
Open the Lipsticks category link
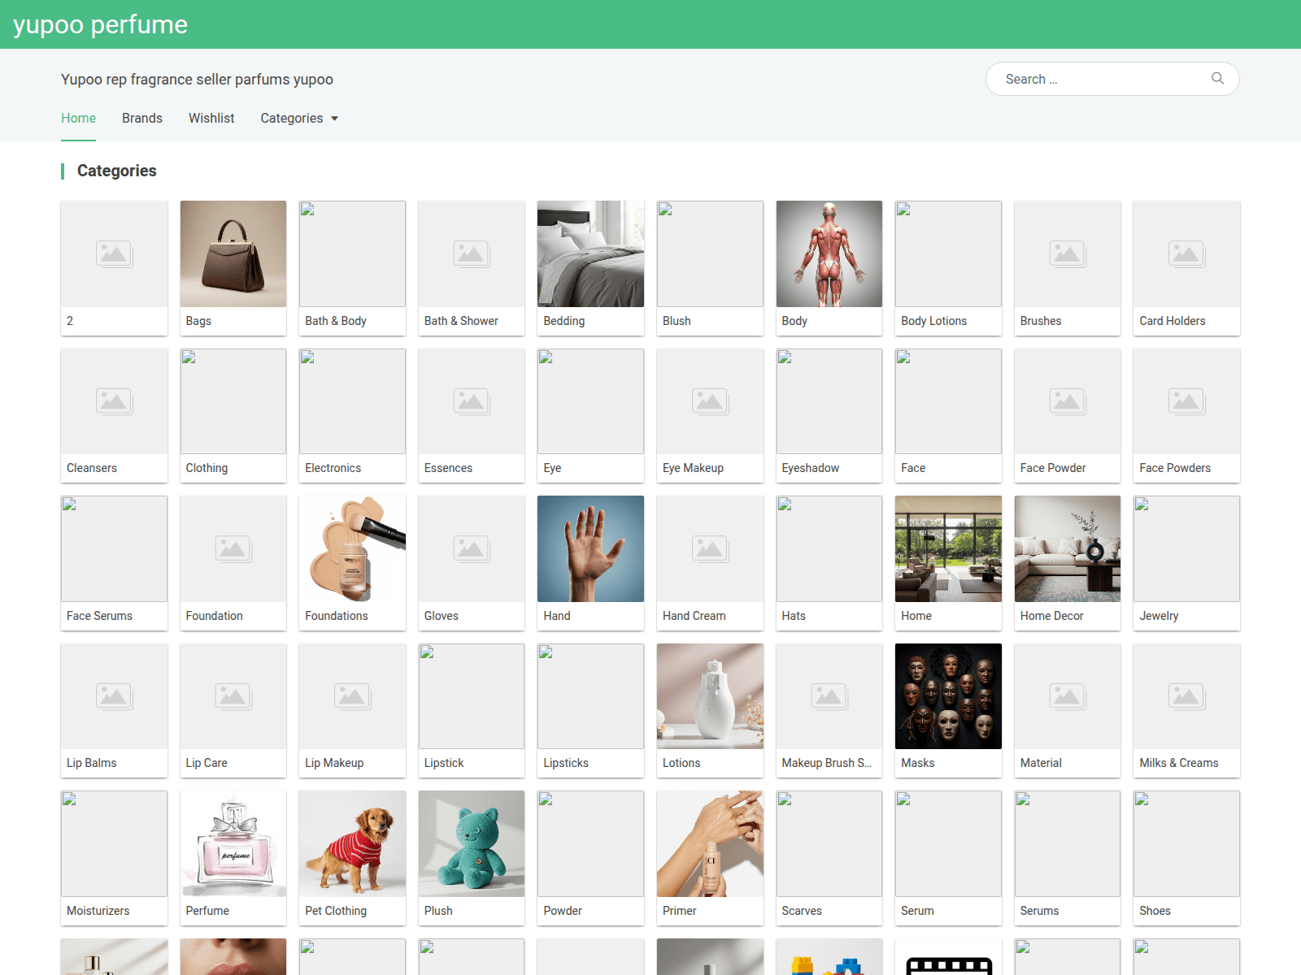566,763
